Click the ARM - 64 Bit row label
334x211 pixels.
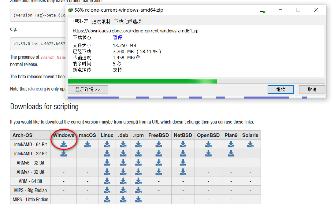pyautogui.click(x=30, y=181)
